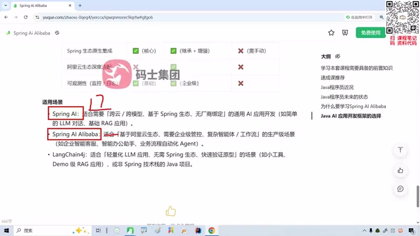This screenshot has width=420, height=236.
Task: Expand the system tray hidden icons chevron
Action: click(364, 230)
